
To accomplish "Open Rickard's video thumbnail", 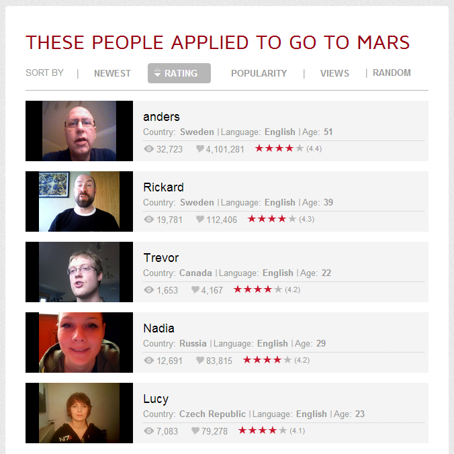I will click(x=79, y=201).
